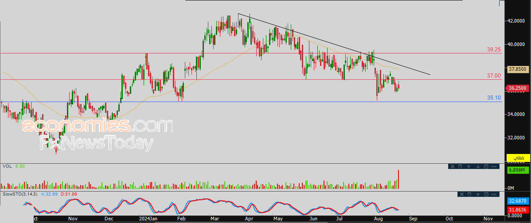Select the 39.25 resistance level label
Image resolution: width=531 pixels, height=223 pixels.
494,49
